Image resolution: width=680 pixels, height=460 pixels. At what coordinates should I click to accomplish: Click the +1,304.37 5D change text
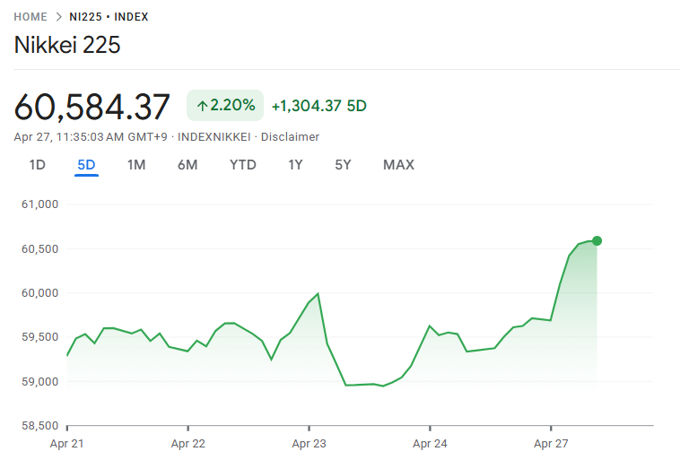click(319, 106)
